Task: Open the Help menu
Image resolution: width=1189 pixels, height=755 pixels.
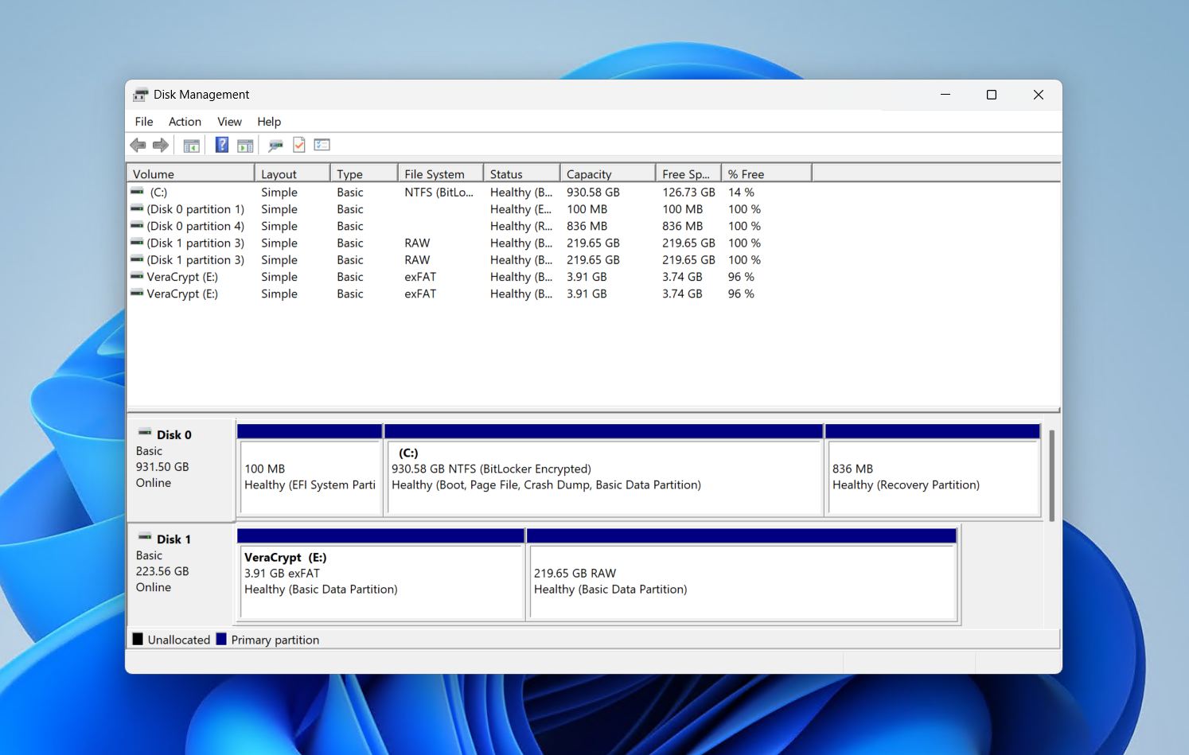Action: coord(269,122)
